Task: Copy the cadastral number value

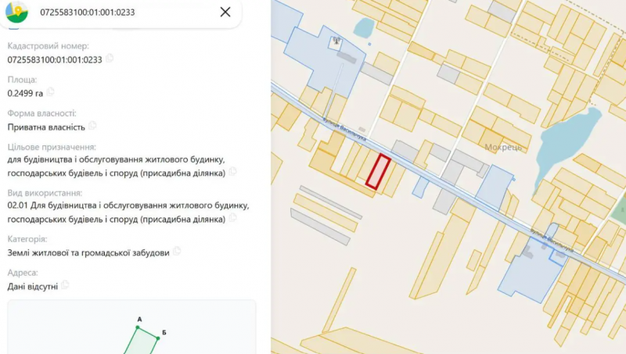Action: click(x=110, y=59)
